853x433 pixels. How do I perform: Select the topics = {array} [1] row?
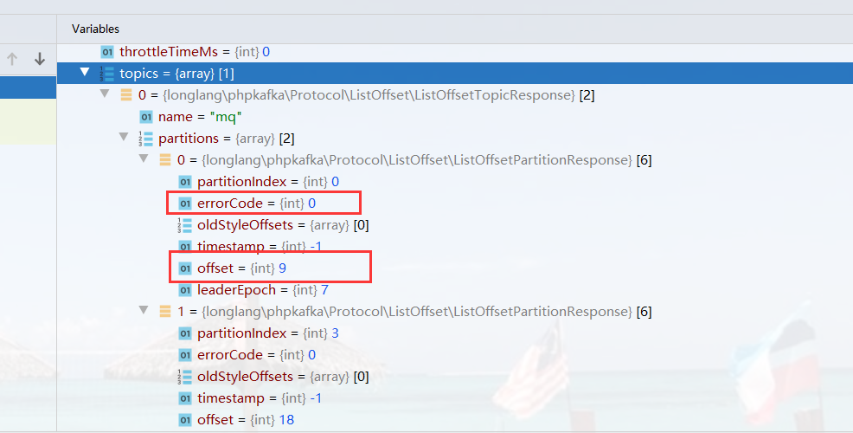(455, 73)
